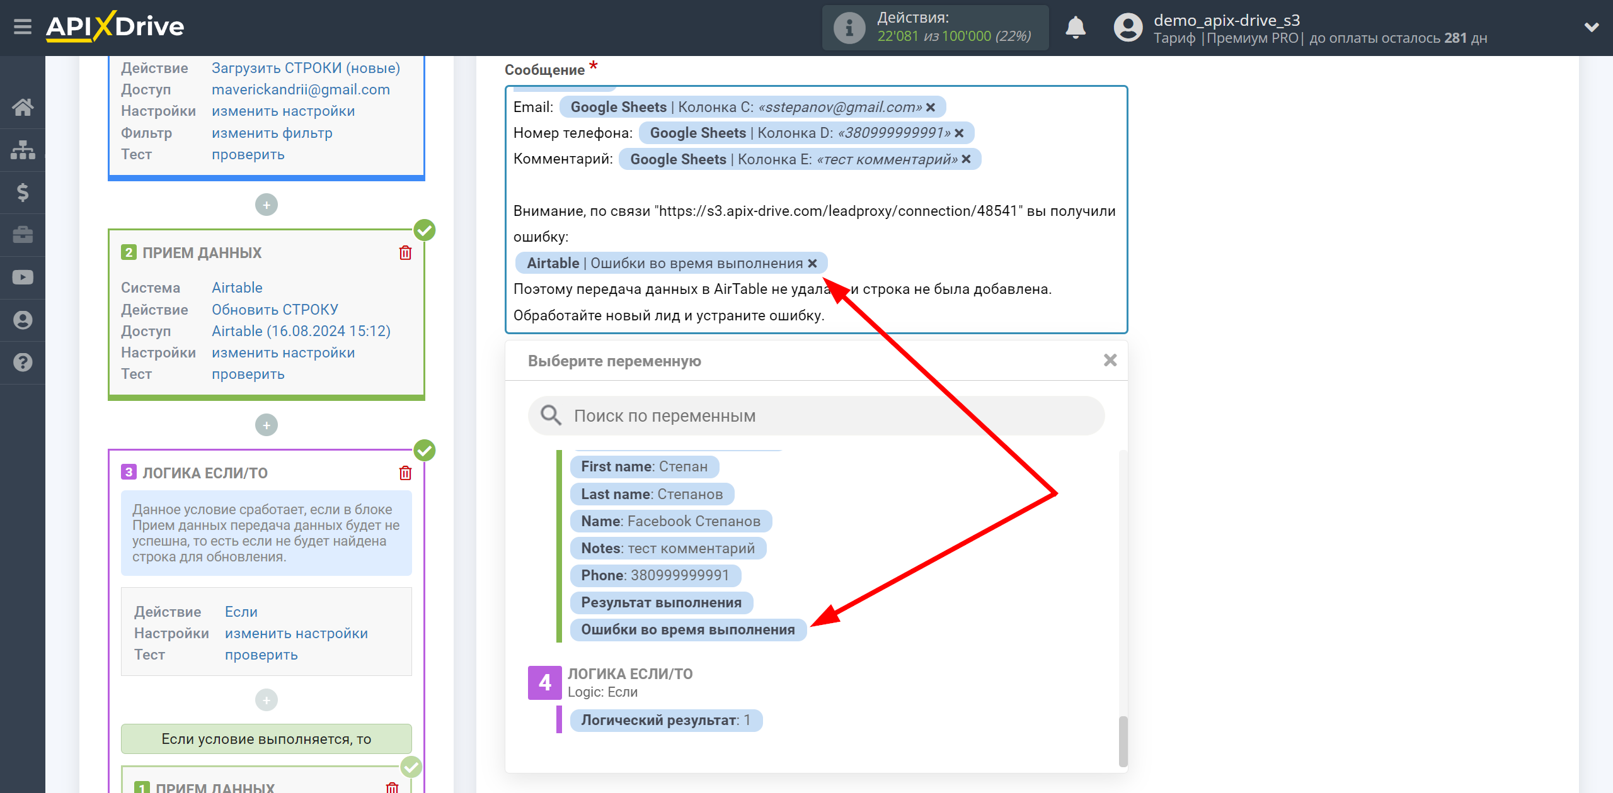Click проверить in first source block
This screenshot has height=793, width=1613.
pyautogui.click(x=248, y=154)
